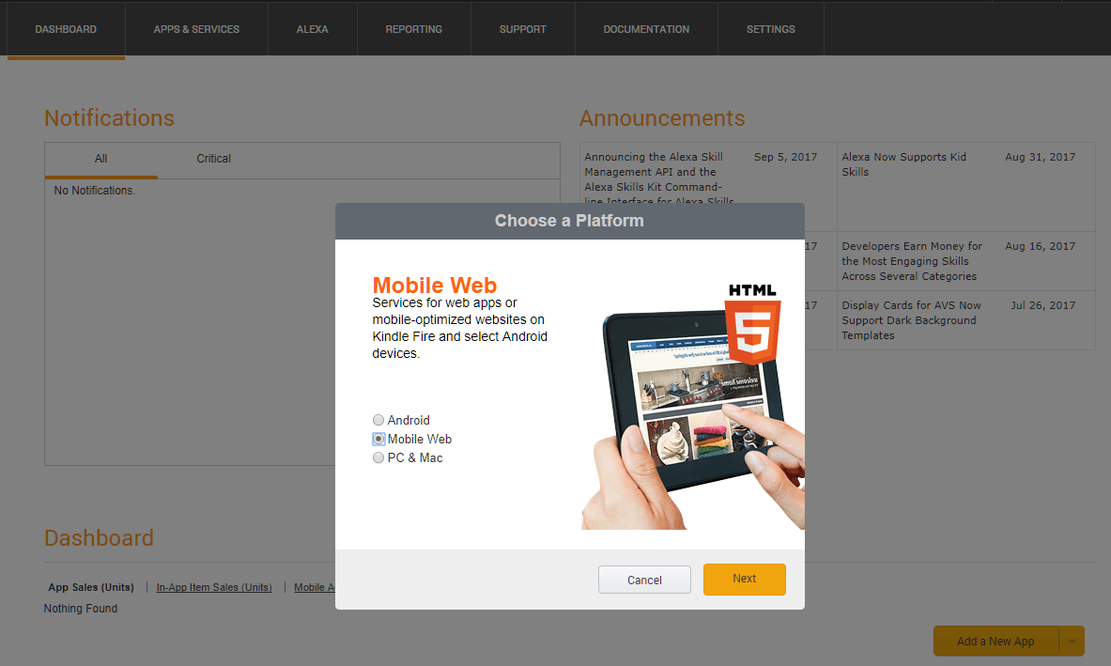Open Apps & Services menu

click(x=196, y=29)
